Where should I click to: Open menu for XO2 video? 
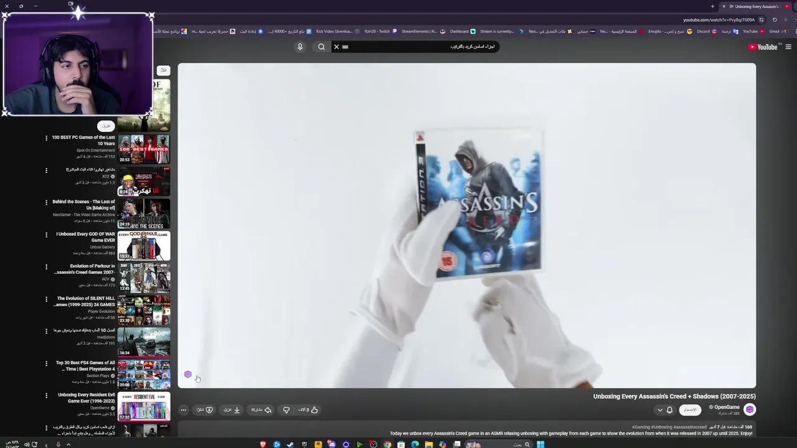46,170
